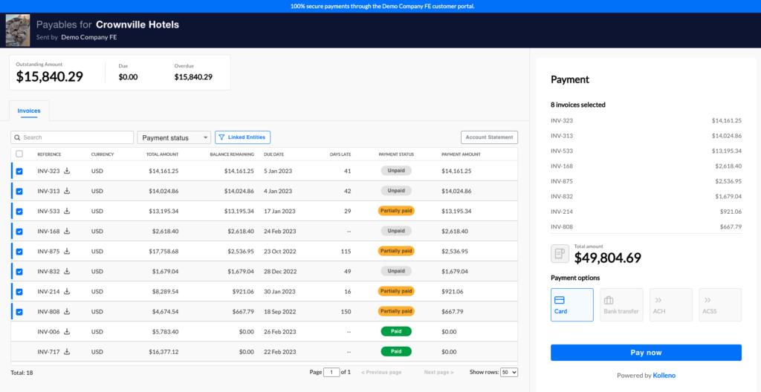Click payment amount field for INV-875
This screenshot has width=761, height=392.
(455, 251)
